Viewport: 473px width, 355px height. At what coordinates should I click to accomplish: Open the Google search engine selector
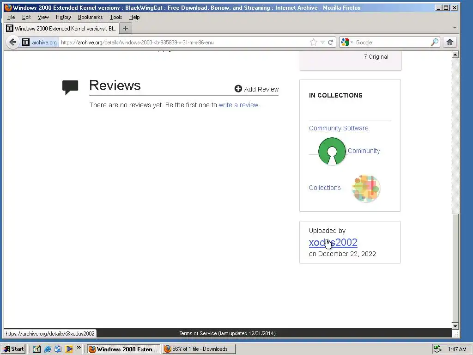(347, 42)
